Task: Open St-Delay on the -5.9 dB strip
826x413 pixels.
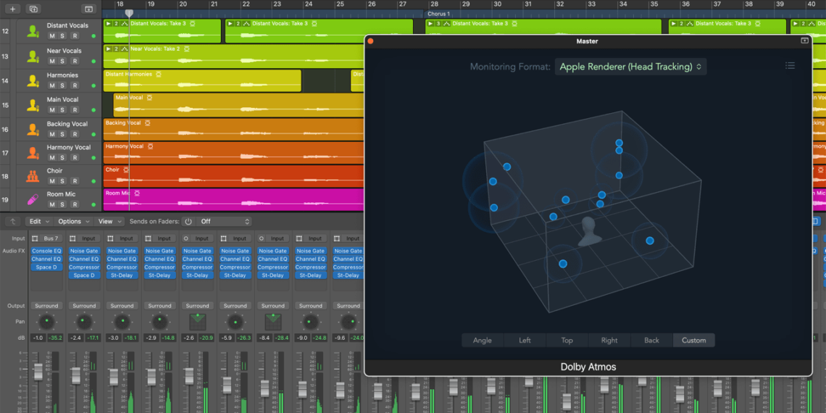Action: coord(235,275)
